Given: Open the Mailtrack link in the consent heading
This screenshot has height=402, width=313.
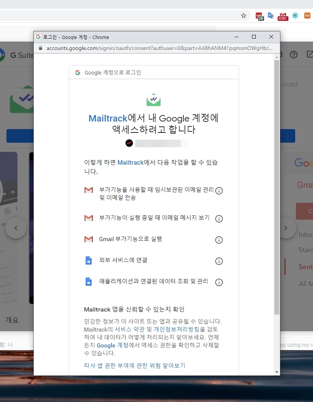Looking at the screenshot, I should tap(108, 118).
